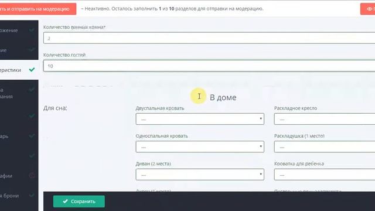Focus the Количество гостей field with 10

click(x=209, y=66)
